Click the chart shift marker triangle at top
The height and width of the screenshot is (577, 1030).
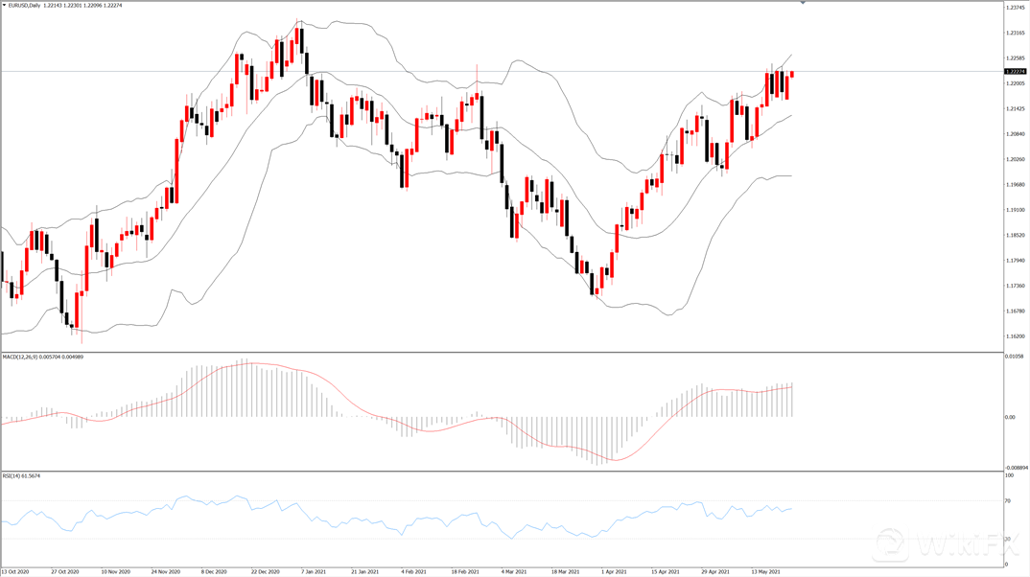pos(803,4)
